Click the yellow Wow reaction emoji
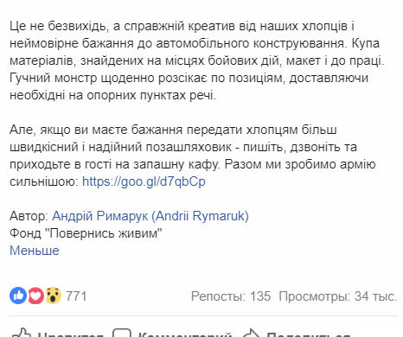403x337 pixels. pos(53,296)
